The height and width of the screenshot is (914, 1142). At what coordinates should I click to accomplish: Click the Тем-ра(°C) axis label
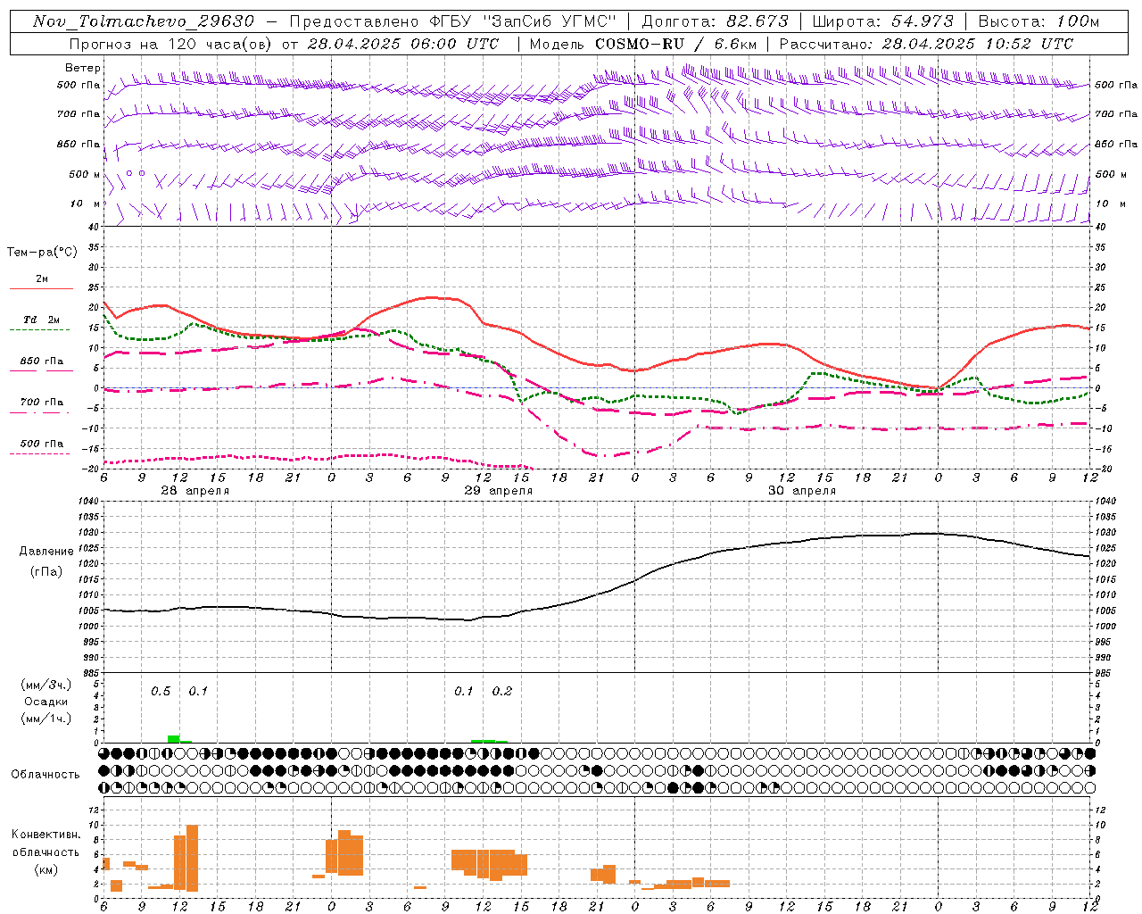(42, 253)
